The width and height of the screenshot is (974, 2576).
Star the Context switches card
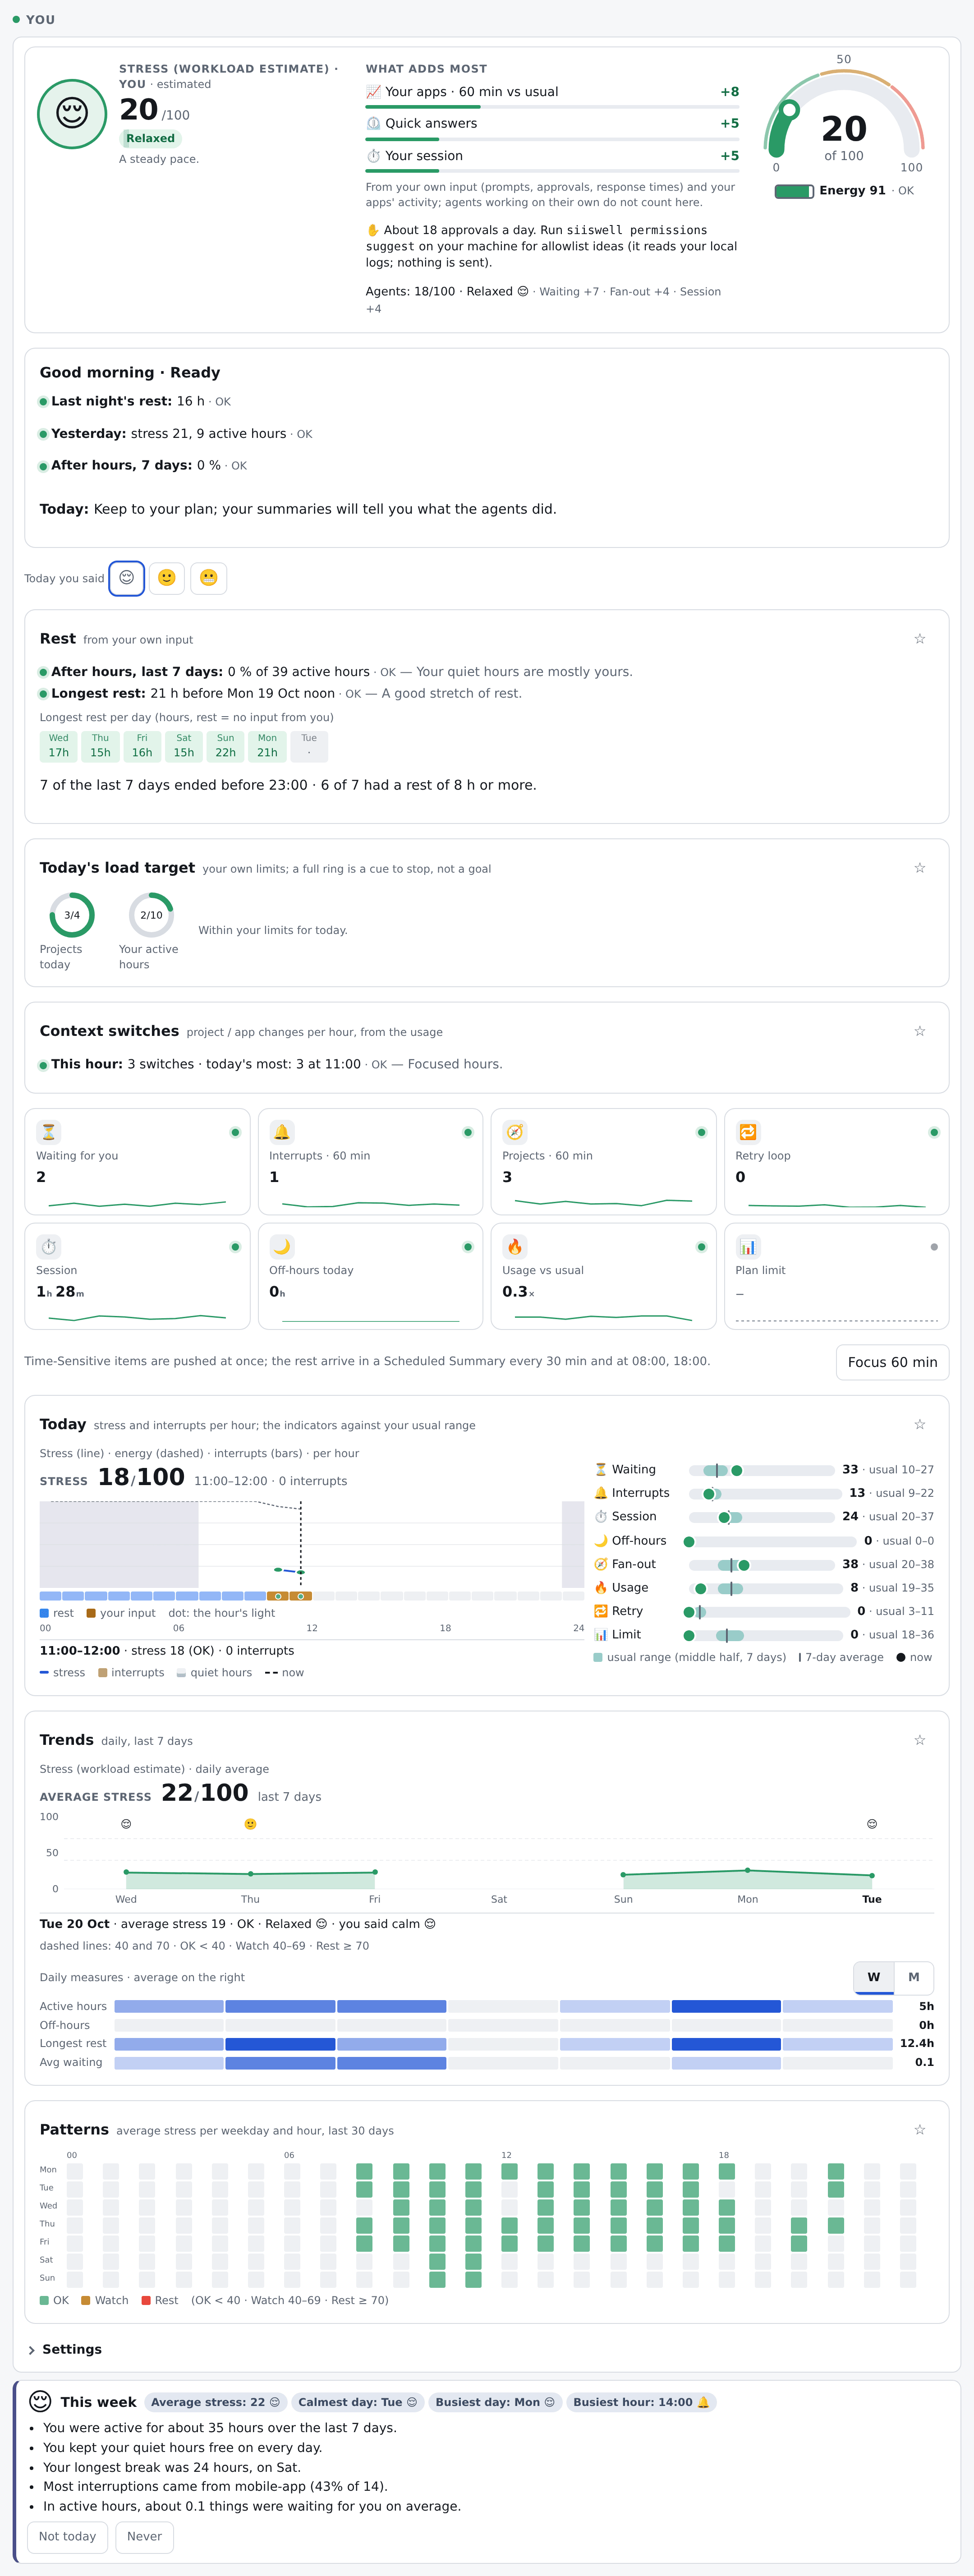pos(919,1031)
